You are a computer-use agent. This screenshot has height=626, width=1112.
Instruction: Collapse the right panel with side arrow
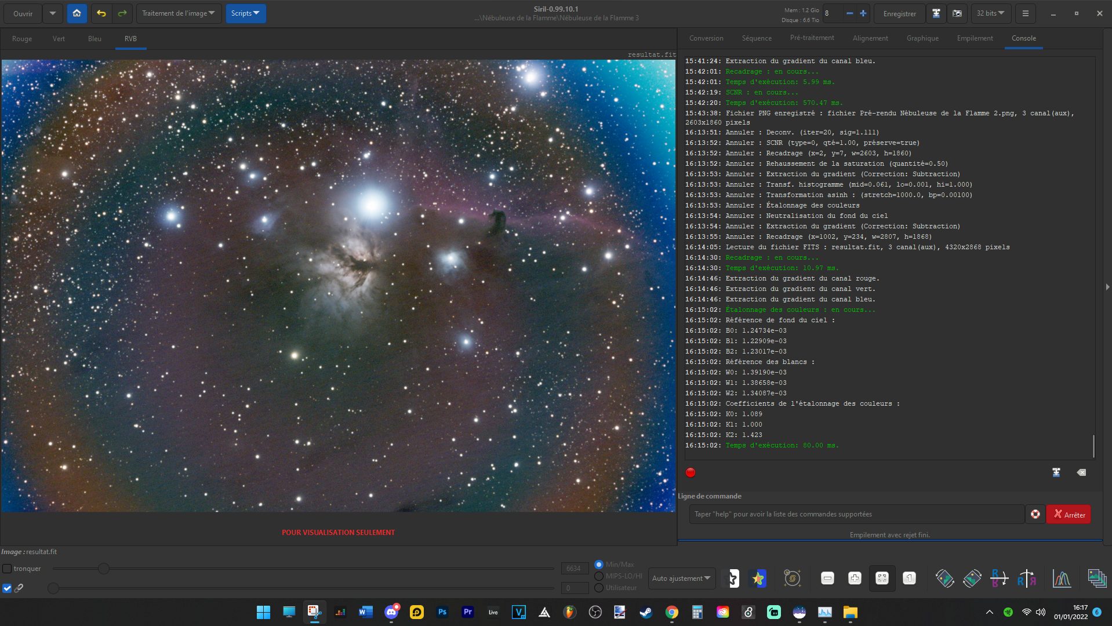point(1107,287)
